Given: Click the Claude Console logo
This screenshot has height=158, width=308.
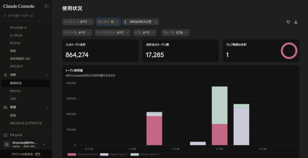Looking at the screenshot, I should (x=19, y=6).
